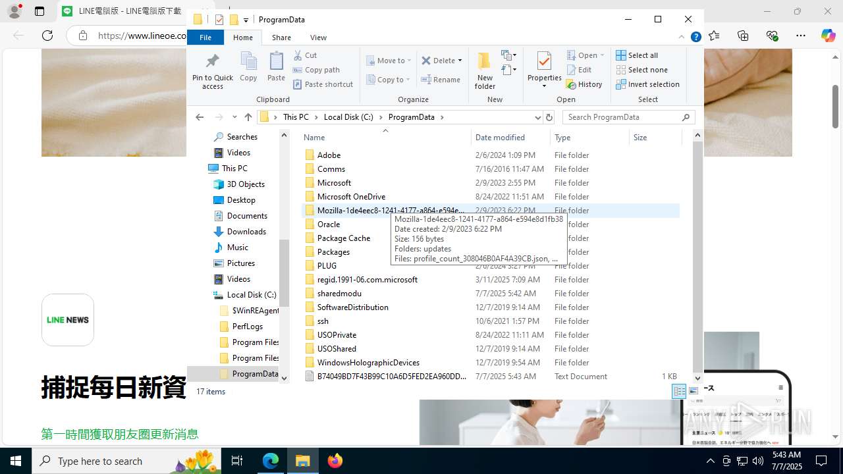Click the Copy ribbon icon
Screen dimensions: 843x474
248,66
